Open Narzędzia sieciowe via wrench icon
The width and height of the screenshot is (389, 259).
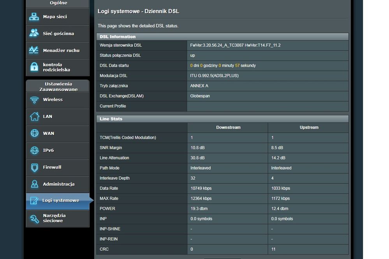34,218
